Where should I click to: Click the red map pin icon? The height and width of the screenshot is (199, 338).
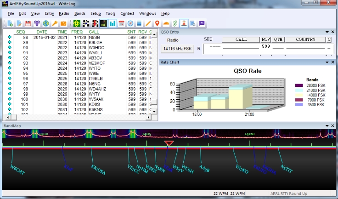pyautogui.click(x=157, y=23)
